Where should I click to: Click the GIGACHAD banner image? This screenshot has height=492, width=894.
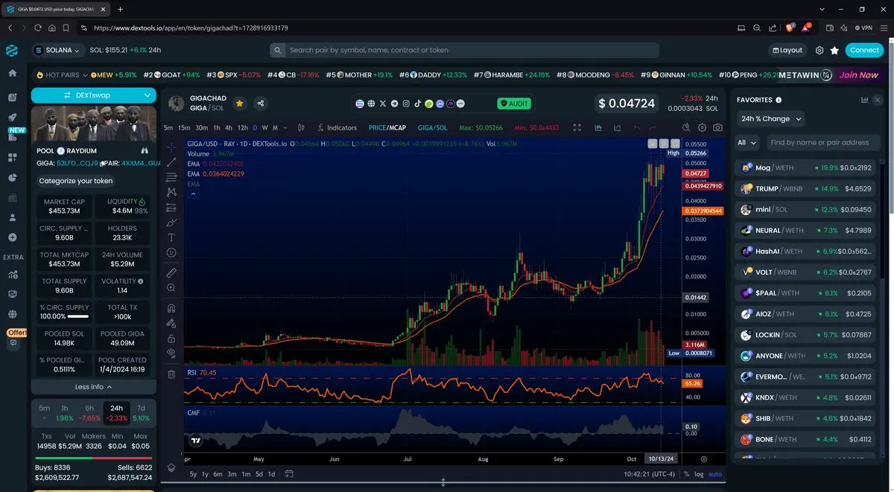click(93, 122)
